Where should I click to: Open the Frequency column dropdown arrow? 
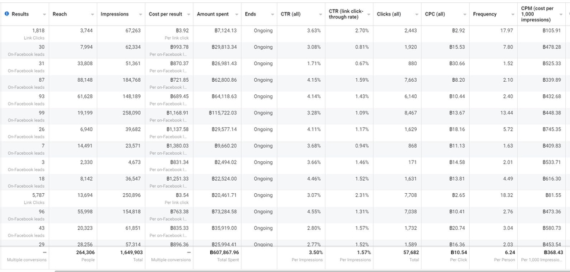pyautogui.click(x=513, y=14)
